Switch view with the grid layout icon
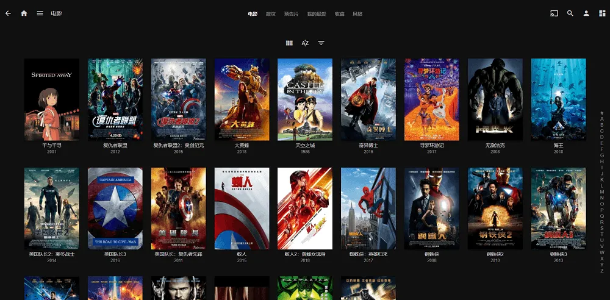 [289, 43]
